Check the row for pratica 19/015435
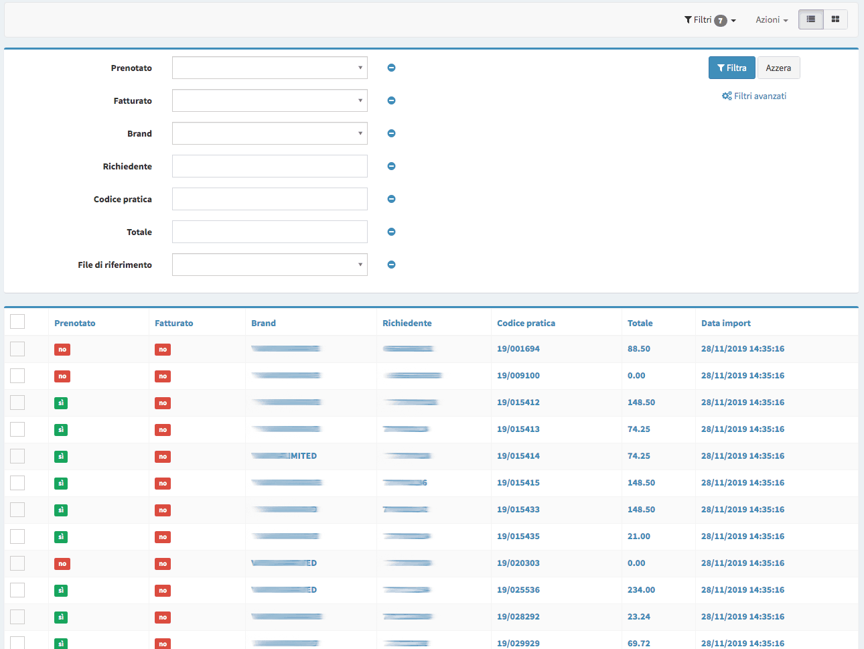Image resolution: width=864 pixels, height=649 pixels. (x=17, y=536)
